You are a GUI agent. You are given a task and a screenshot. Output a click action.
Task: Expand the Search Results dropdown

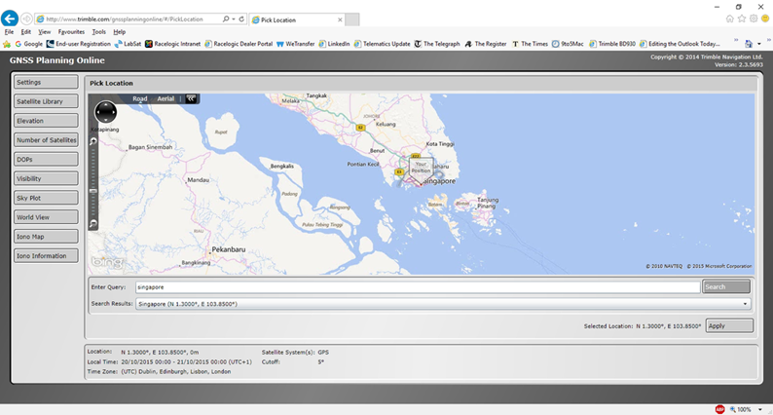tap(745, 304)
